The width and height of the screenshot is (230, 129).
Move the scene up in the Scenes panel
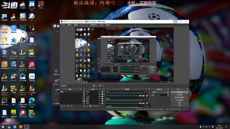(68, 106)
